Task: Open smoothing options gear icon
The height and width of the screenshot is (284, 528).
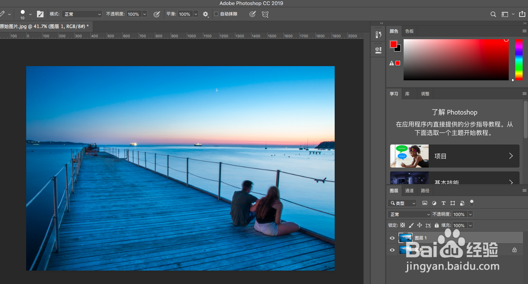Action: (x=206, y=14)
